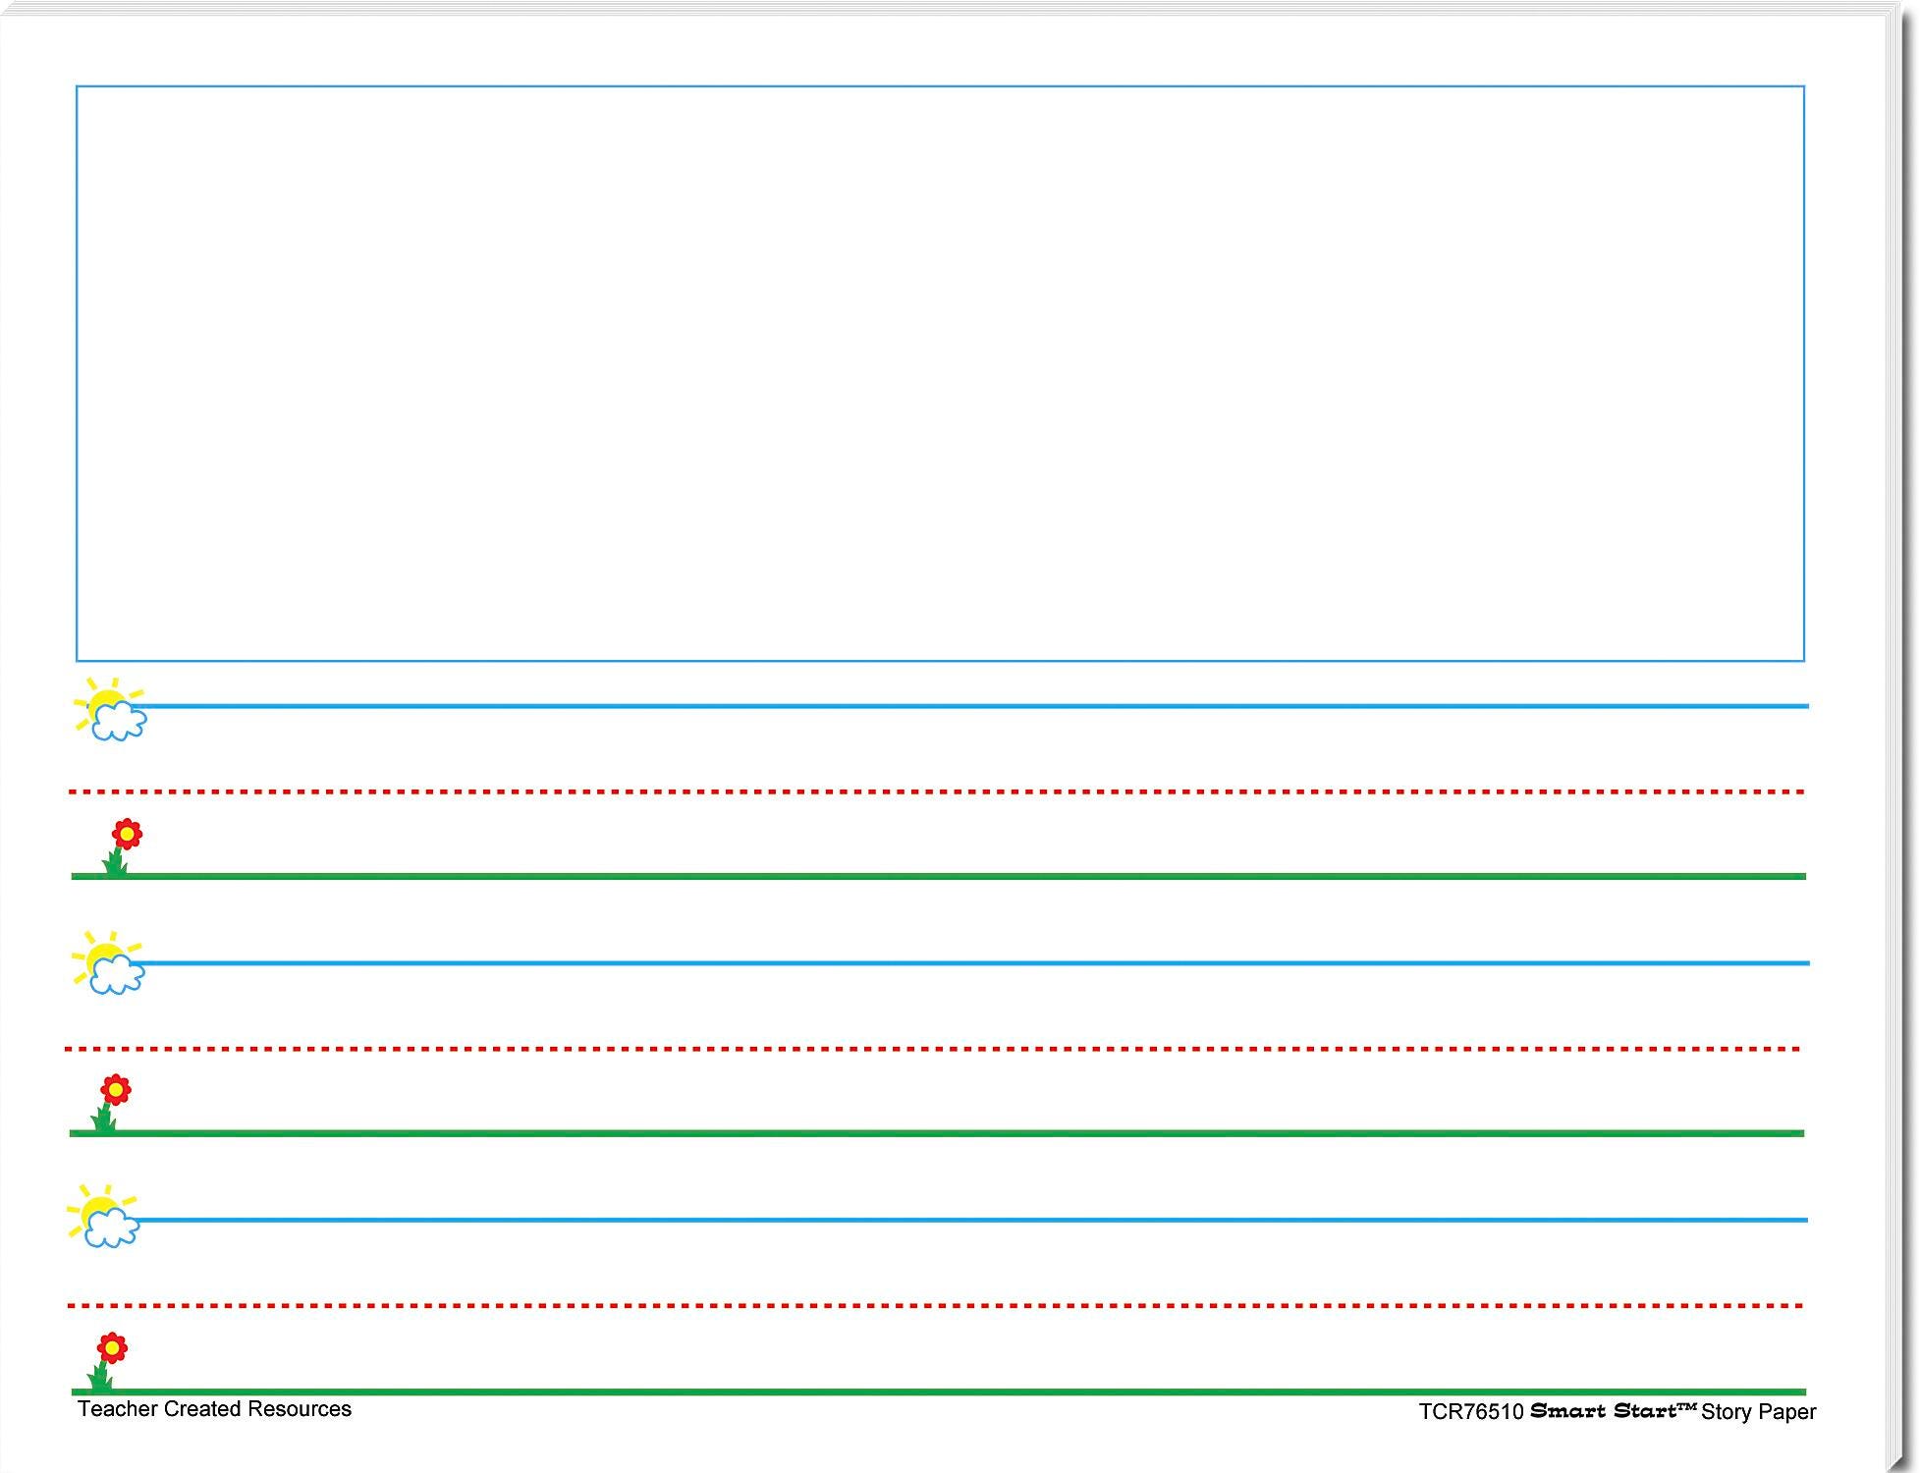Click inside the large blue-bordered drawing box
Screen dimensions: 1920x1473
point(940,373)
